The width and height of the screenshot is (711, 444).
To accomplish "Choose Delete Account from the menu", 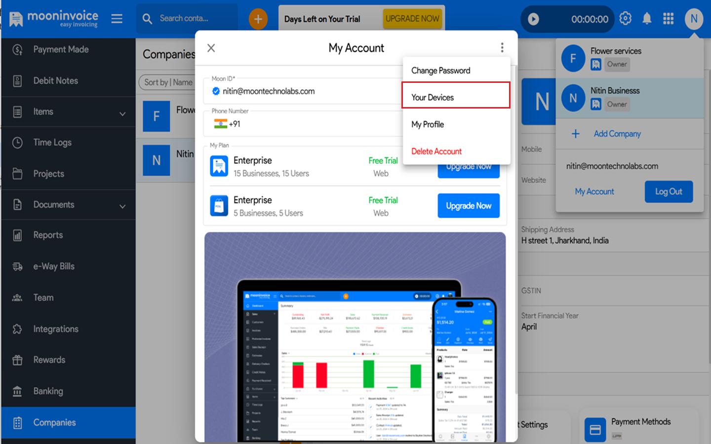I will tap(436, 151).
